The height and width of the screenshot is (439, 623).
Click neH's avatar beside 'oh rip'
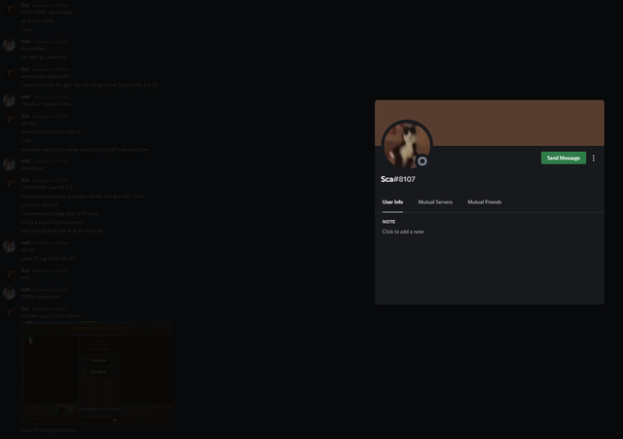(9, 246)
